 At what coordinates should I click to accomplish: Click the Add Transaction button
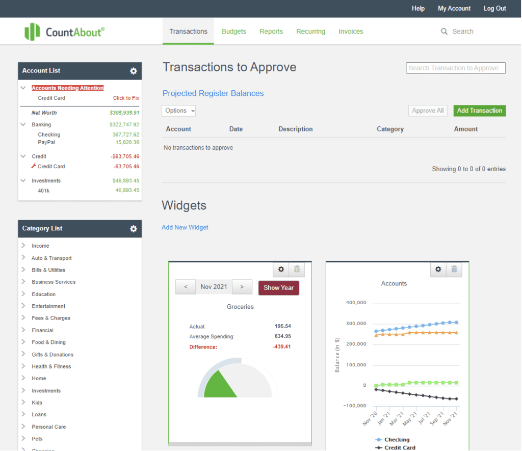click(x=479, y=110)
